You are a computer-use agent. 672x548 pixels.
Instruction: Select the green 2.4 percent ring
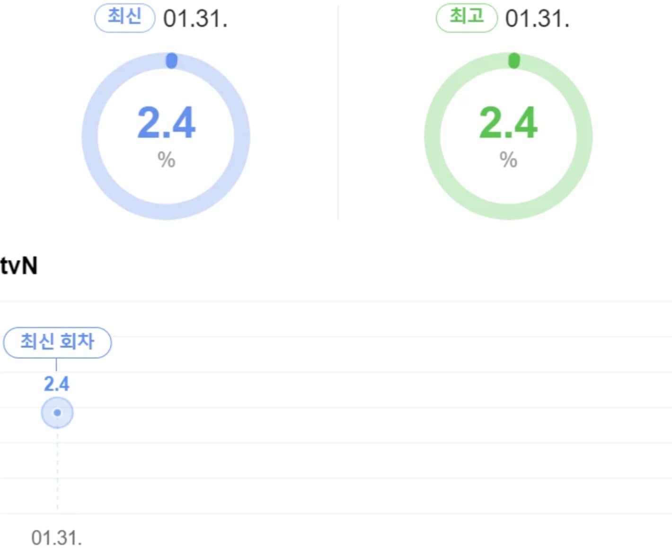[x=508, y=136]
